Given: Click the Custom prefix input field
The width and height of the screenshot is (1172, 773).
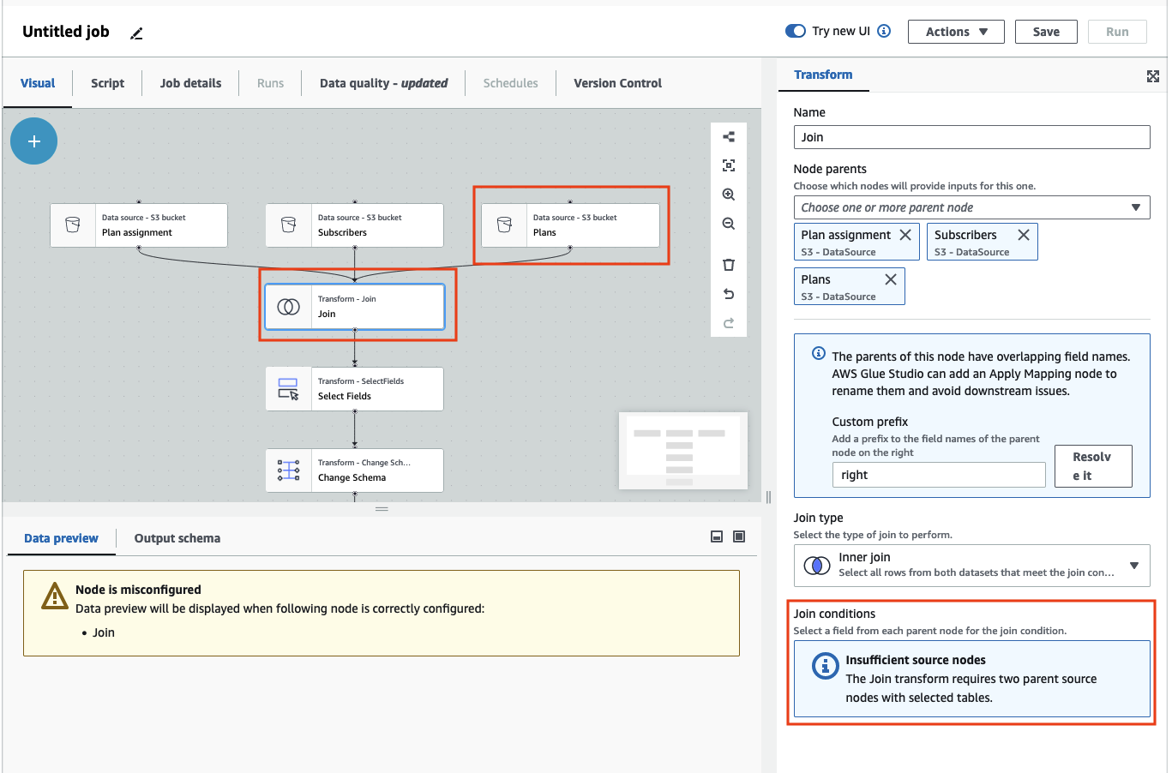Looking at the screenshot, I should (938, 475).
